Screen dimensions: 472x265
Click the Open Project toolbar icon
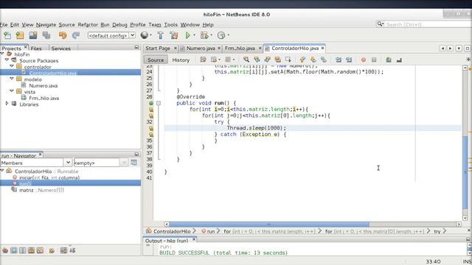33,35
